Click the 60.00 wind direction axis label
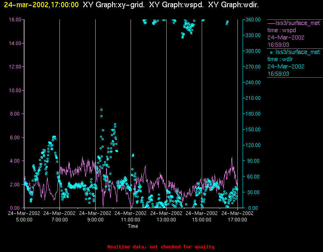The height and width of the screenshot is (252, 323). (x=254, y=176)
